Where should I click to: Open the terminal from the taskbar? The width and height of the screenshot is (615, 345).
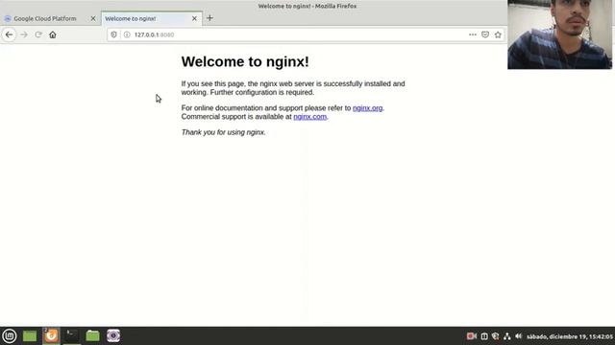(x=71, y=336)
